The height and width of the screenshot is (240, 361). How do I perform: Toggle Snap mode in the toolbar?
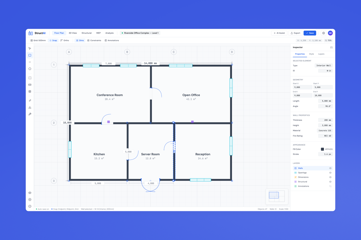coord(53,40)
